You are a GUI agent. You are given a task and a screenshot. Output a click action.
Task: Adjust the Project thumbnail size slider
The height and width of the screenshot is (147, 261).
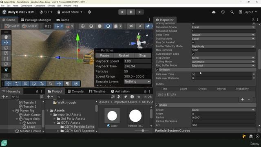pyautogui.click(x=143, y=131)
